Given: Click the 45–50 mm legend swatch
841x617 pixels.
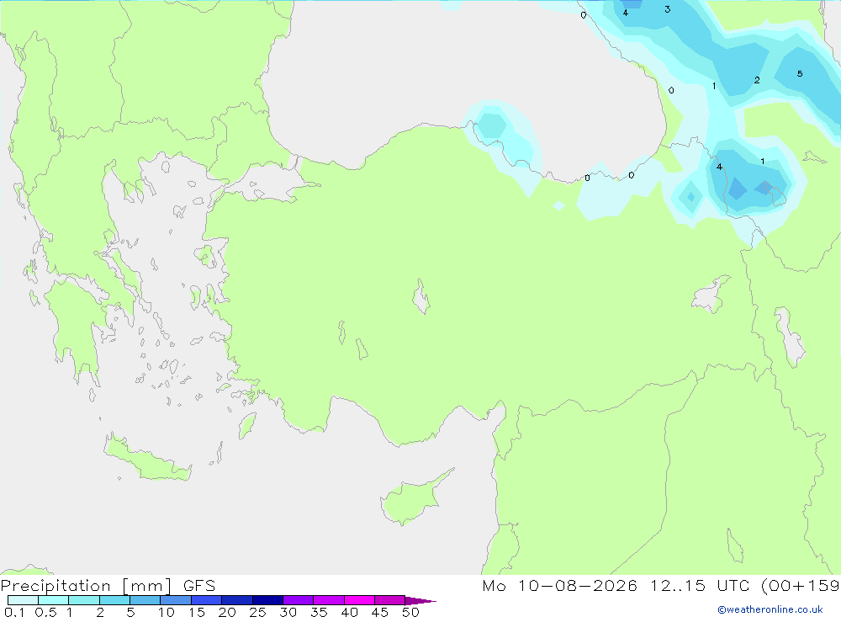Looking at the screenshot, I should [390, 600].
